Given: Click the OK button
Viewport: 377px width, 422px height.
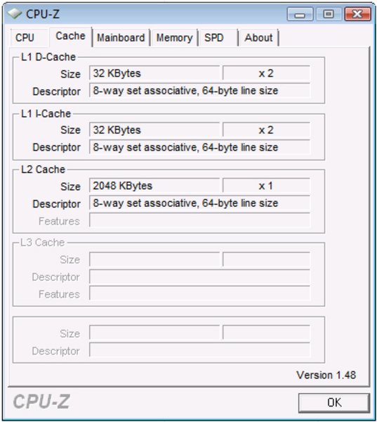Looking at the screenshot, I should point(334,402).
